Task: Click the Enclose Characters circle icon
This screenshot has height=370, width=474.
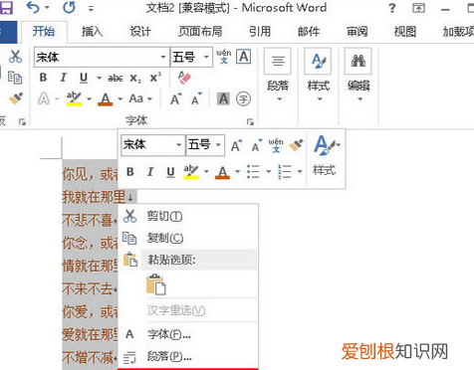Action: [243, 98]
